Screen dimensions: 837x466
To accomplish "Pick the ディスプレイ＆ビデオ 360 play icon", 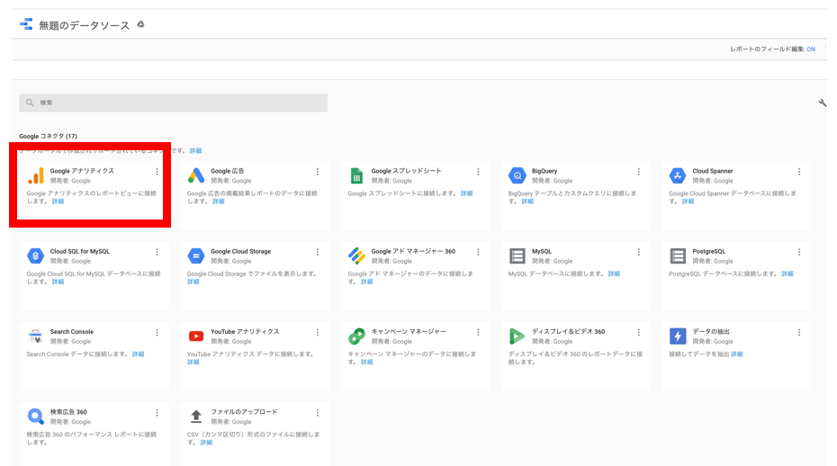I will pyautogui.click(x=517, y=336).
